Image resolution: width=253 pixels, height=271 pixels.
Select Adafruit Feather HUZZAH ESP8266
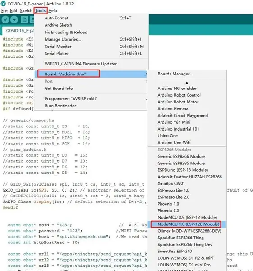pyautogui.click(x=187, y=177)
